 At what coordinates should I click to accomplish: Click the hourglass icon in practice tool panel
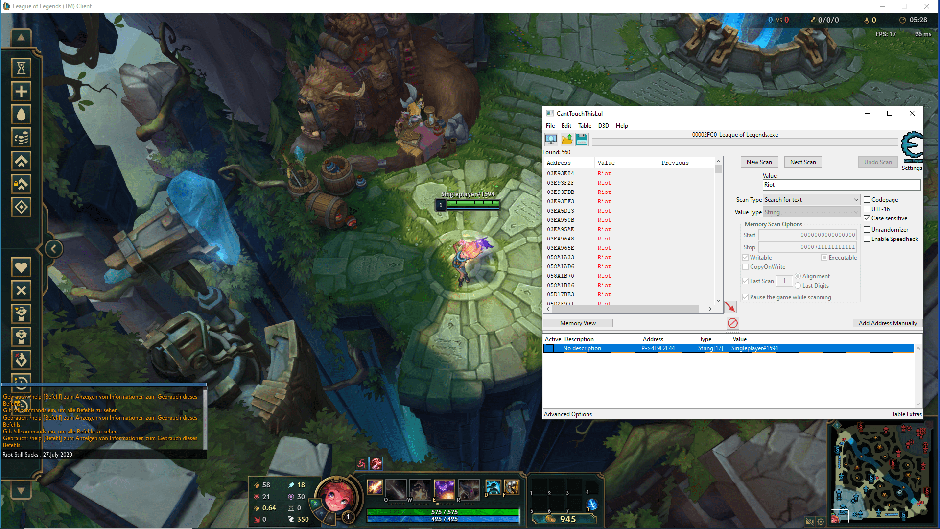[x=21, y=68]
